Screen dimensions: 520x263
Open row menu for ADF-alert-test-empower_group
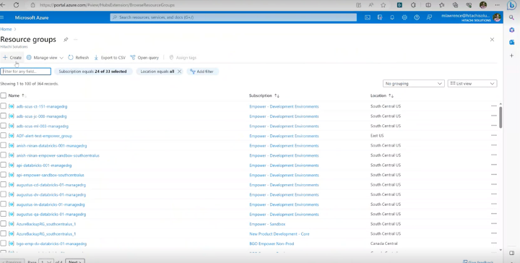(x=494, y=135)
